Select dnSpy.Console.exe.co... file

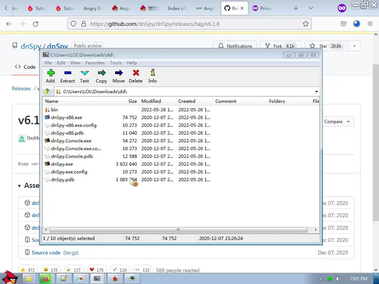pos(73,149)
